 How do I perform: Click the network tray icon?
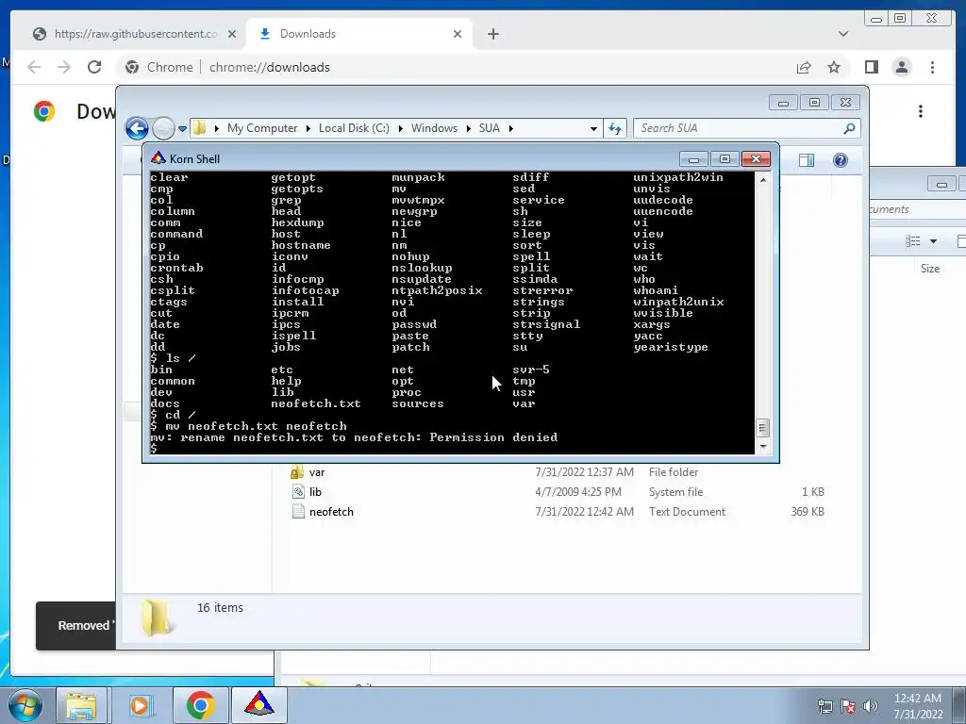pyautogui.click(x=824, y=706)
